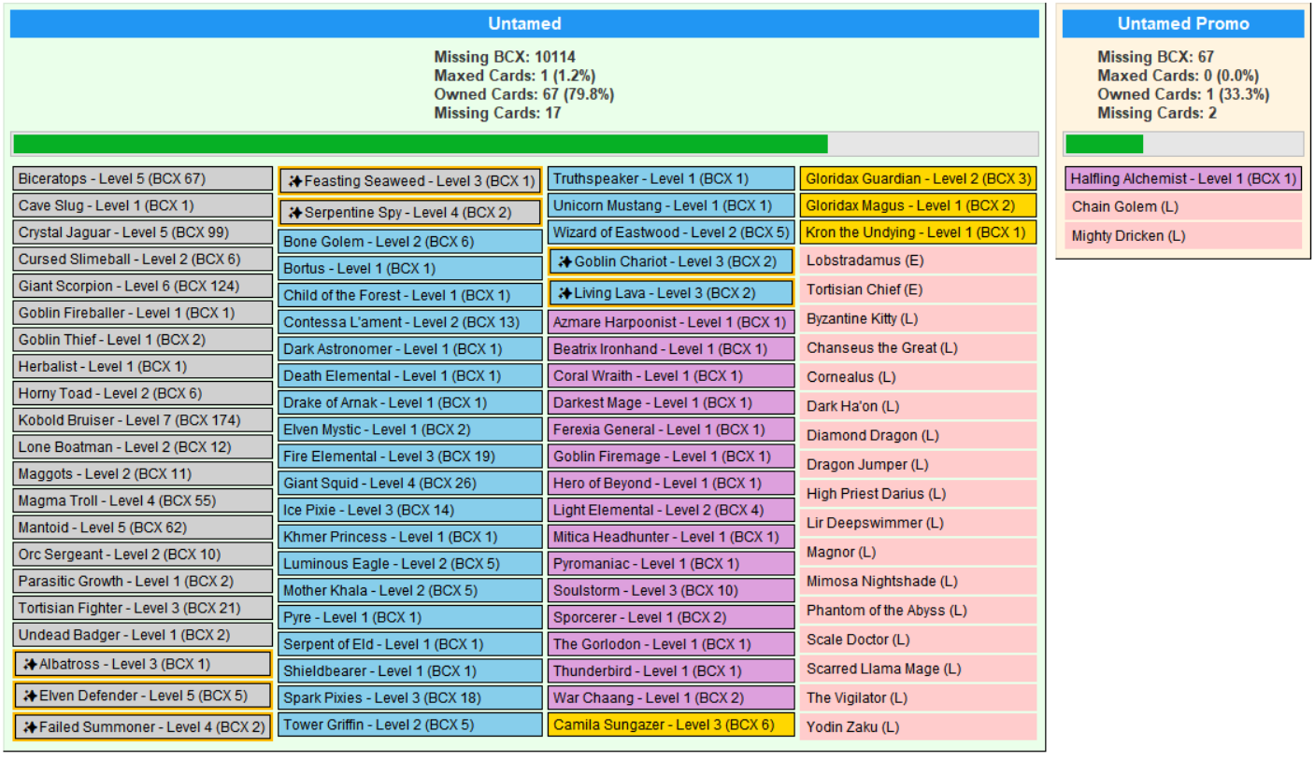Viewport: 1315px width, 760px height.
Task: Click the missing Chain Golem card
Action: (1182, 206)
